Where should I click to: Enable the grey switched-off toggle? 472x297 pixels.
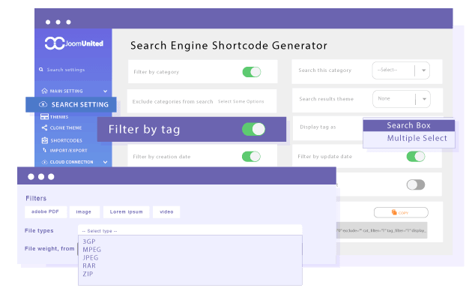coord(415,184)
